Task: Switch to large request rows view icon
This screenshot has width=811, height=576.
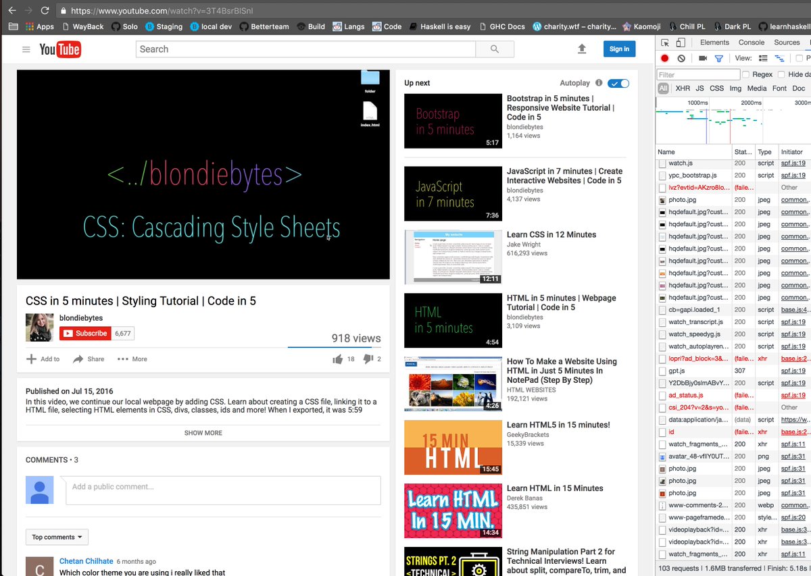Action: [763, 59]
